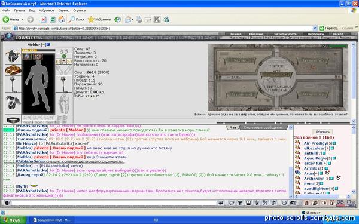Click the Центральная площадь location on map
The image size is (359, 224).
[x=277, y=88]
